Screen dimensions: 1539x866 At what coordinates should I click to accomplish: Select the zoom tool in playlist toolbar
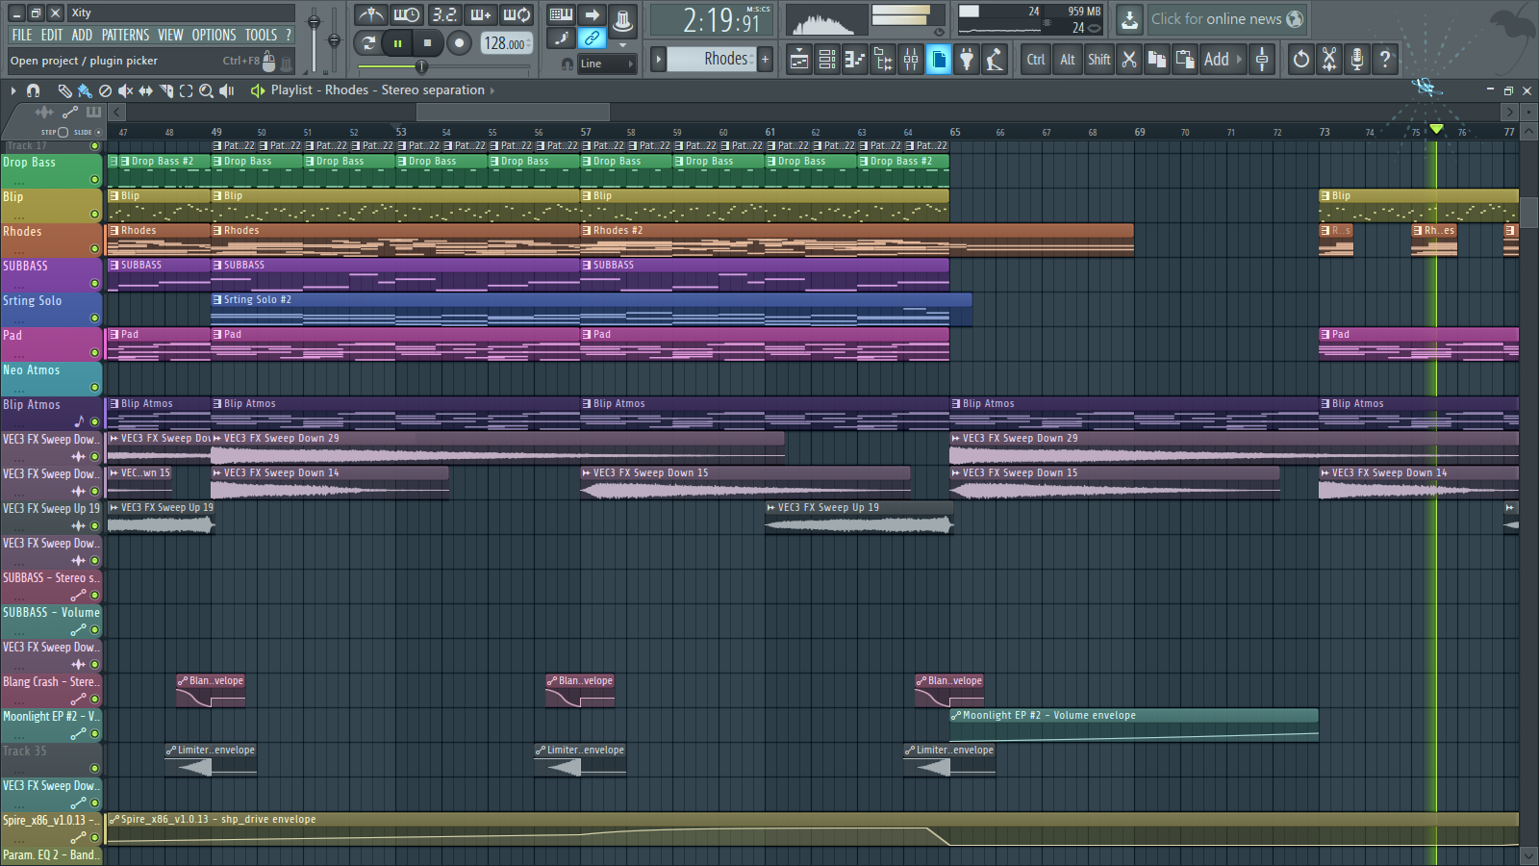pyautogui.click(x=206, y=90)
